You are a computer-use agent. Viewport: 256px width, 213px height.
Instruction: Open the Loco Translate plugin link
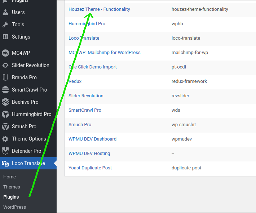84,38
